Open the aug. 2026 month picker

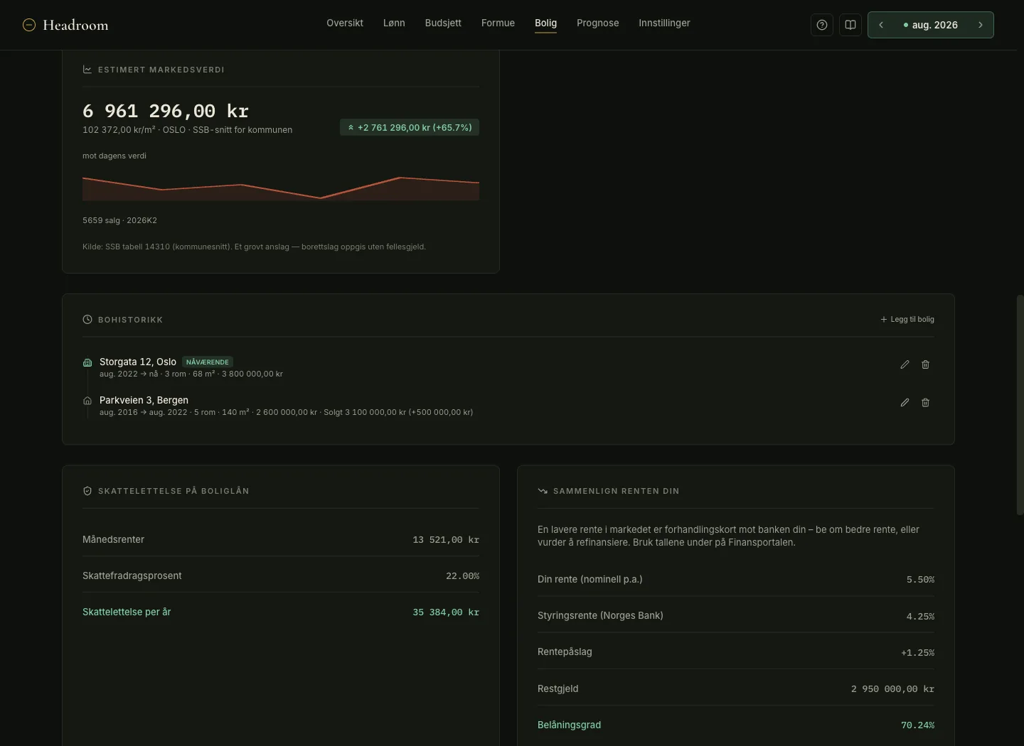pyautogui.click(x=931, y=25)
